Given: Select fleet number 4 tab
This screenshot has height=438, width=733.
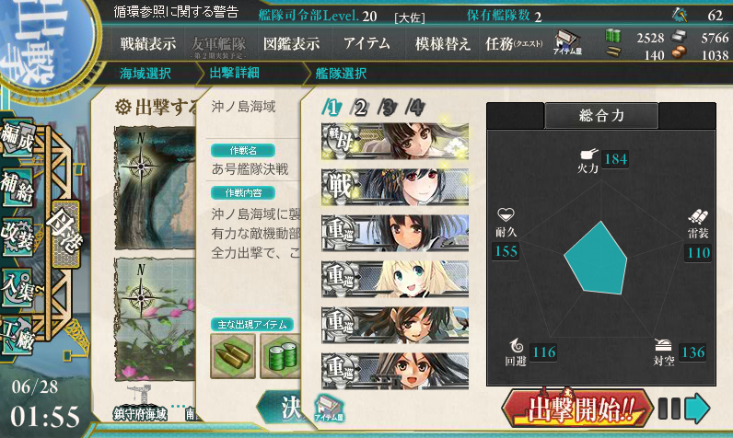Looking at the screenshot, I should [x=415, y=108].
